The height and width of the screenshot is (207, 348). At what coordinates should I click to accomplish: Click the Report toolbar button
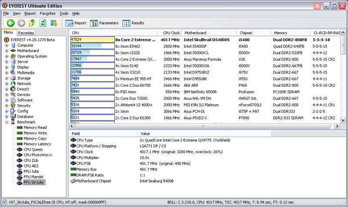coord(75,23)
